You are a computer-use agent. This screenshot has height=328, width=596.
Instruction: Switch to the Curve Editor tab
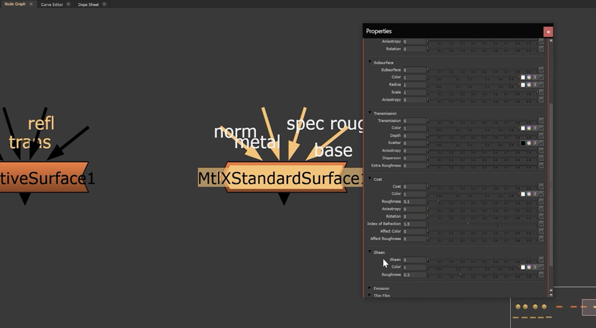(x=51, y=4)
